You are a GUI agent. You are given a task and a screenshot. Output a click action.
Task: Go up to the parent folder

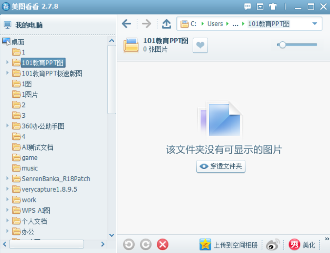(x=167, y=24)
